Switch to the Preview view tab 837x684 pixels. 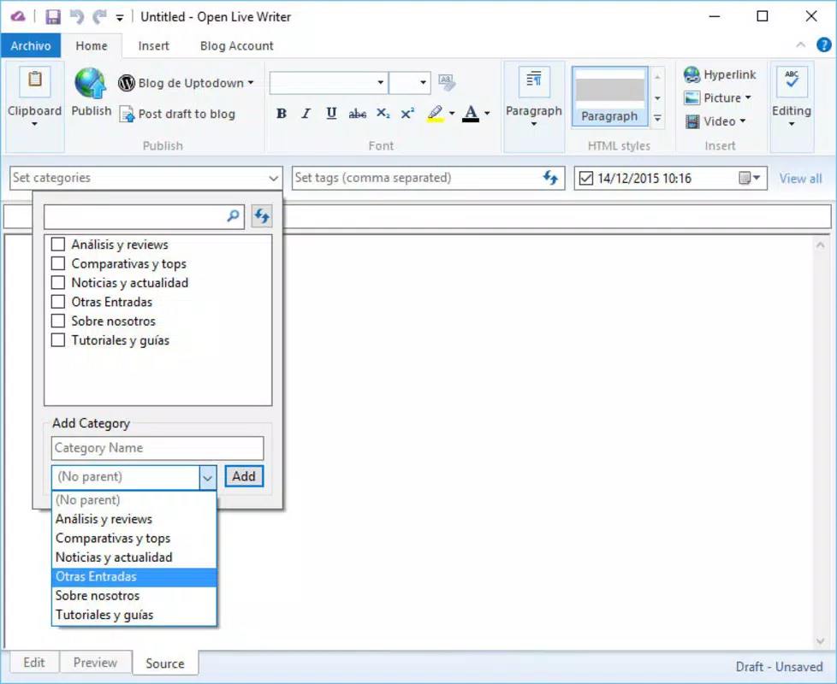click(95, 663)
